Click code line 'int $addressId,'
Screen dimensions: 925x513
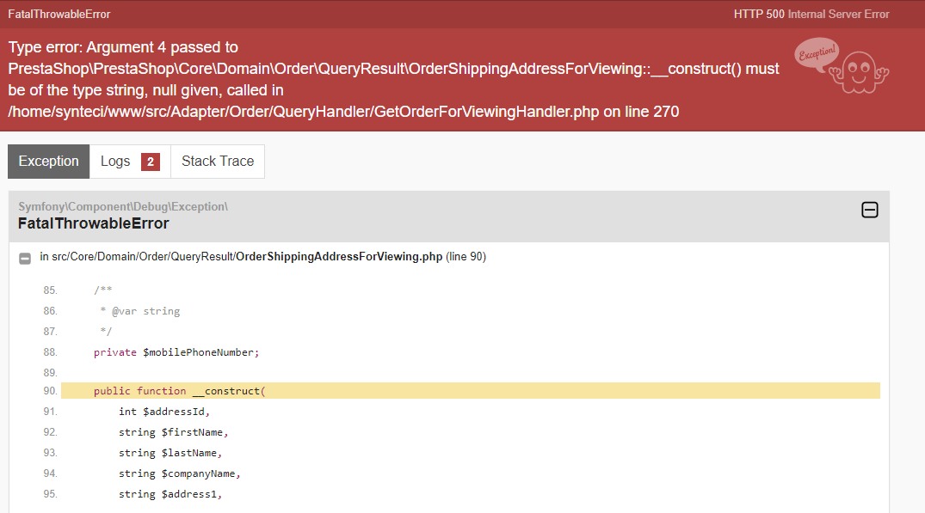(164, 411)
